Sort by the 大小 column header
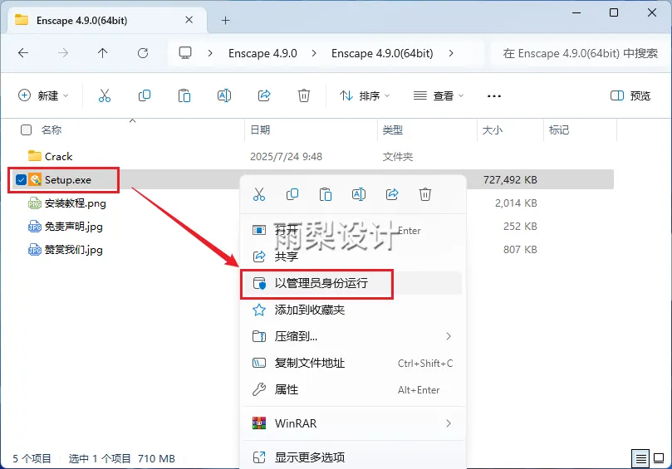The height and width of the screenshot is (469, 672). pyautogui.click(x=493, y=129)
